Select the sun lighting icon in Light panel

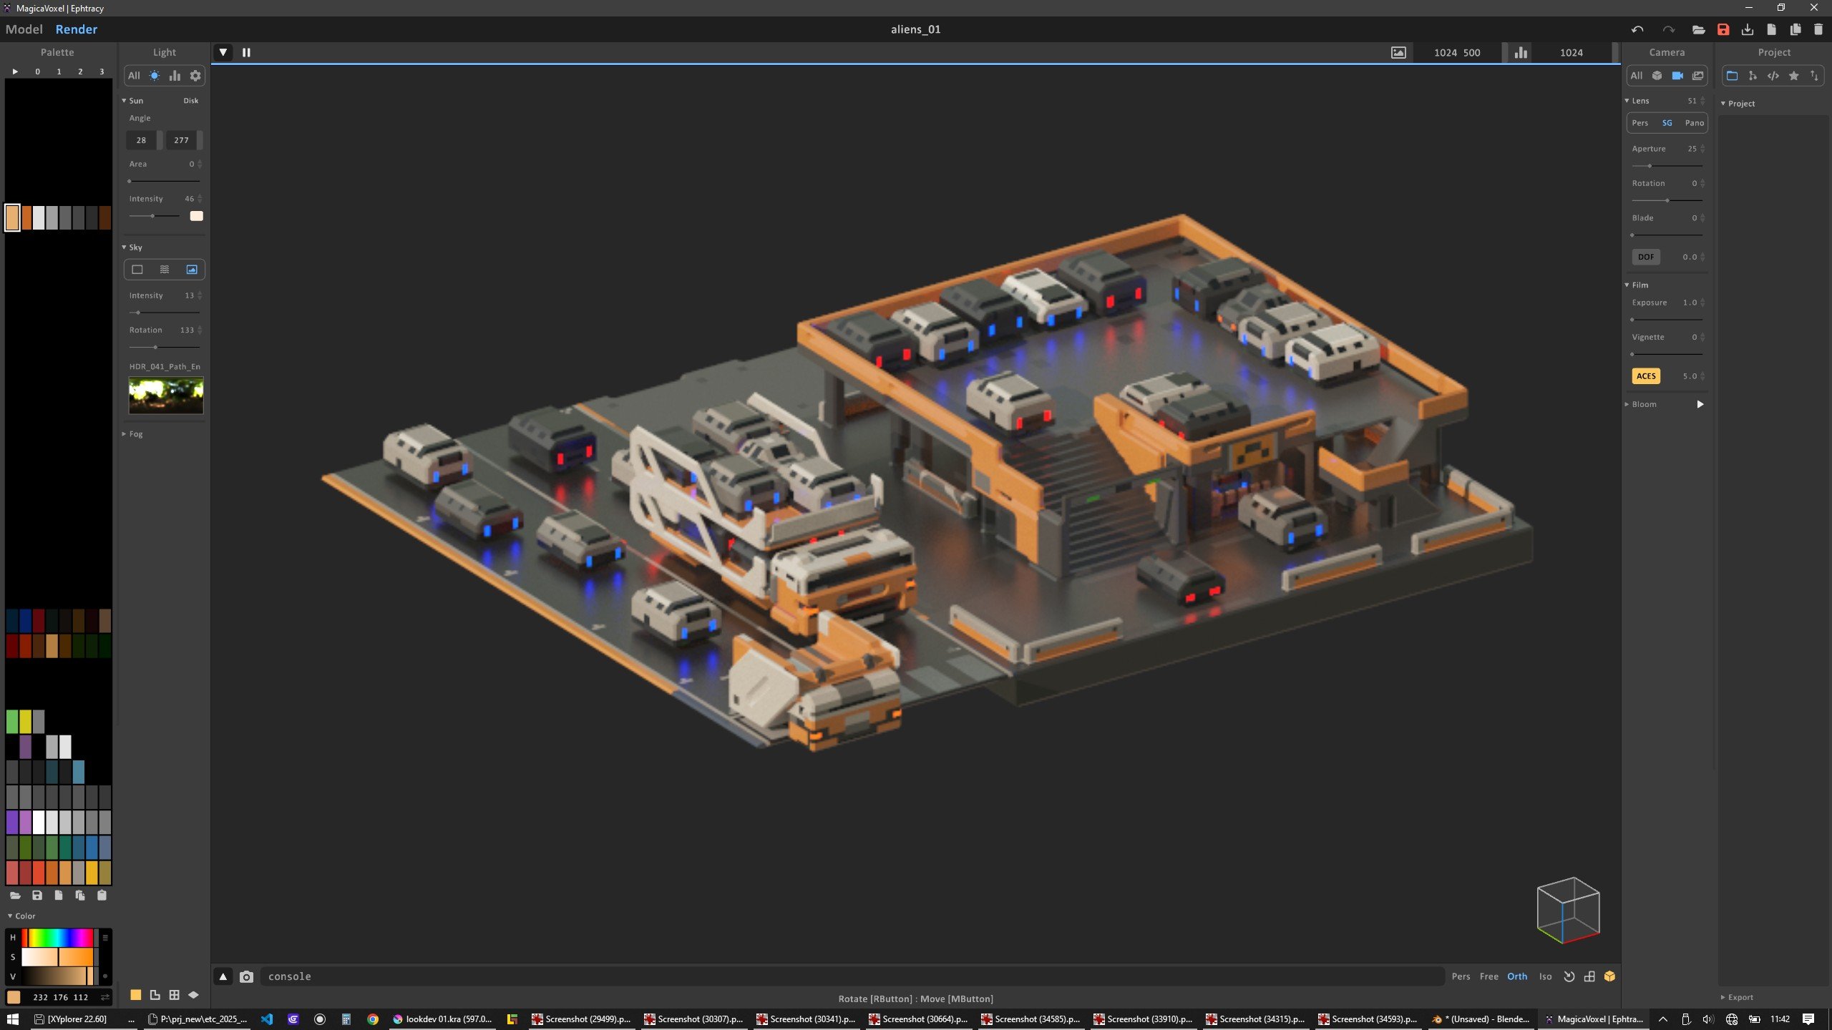pyautogui.click(x=155, y=76)
